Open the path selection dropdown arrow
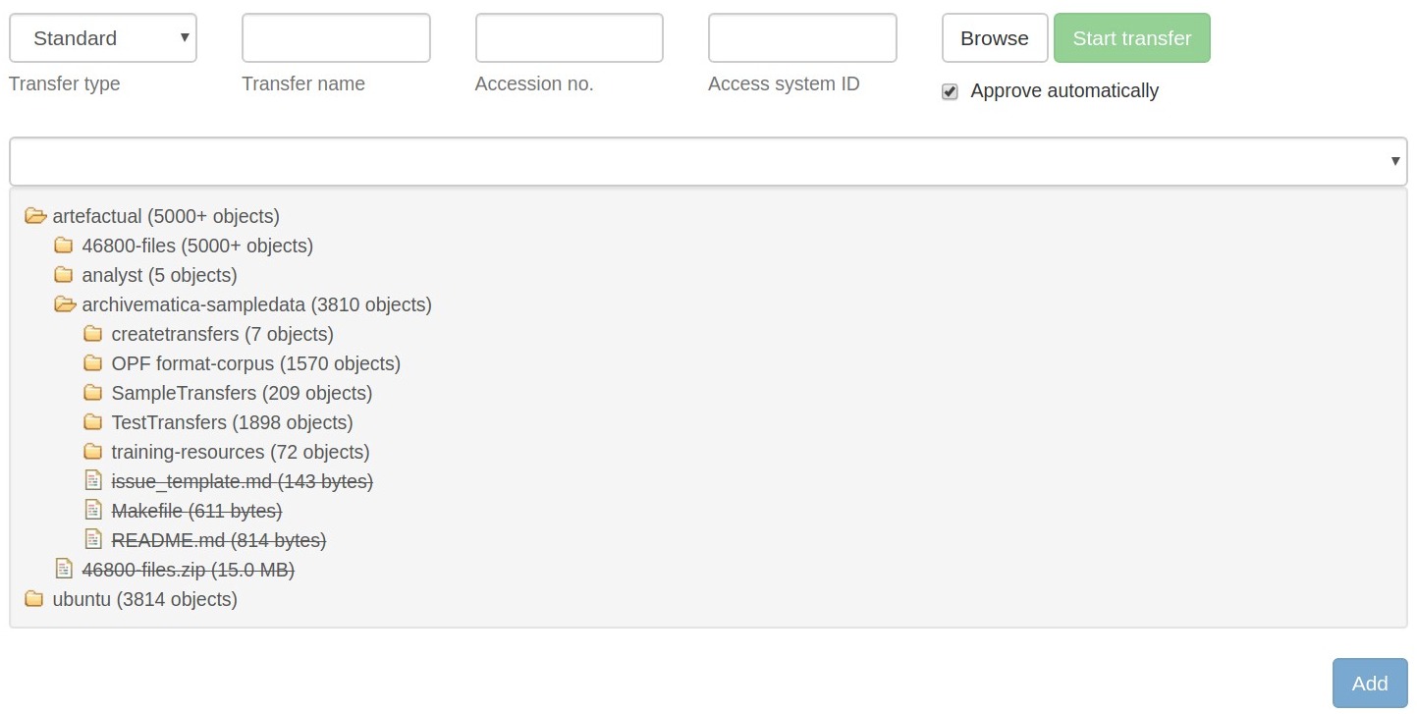The height and width of the screenshot is (714, 1417). [1395, 160]
